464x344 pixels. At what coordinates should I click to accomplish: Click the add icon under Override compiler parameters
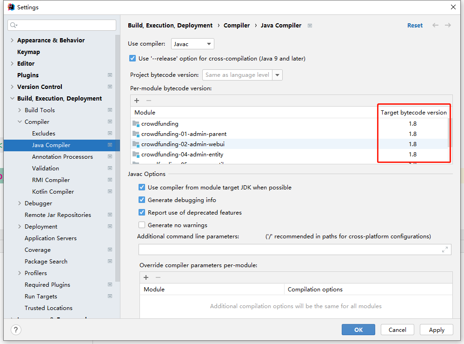146,277
